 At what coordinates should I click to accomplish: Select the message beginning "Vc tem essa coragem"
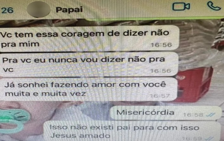pyautogui.click(x=89, y=39)
